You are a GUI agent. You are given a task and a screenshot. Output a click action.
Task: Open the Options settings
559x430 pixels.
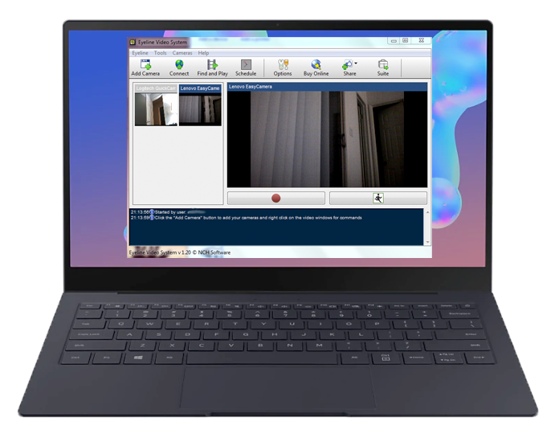(x=283, y=68)
